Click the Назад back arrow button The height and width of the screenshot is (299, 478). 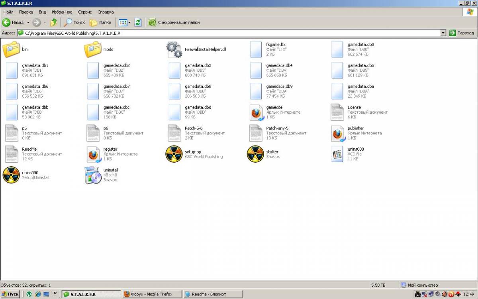13,22
